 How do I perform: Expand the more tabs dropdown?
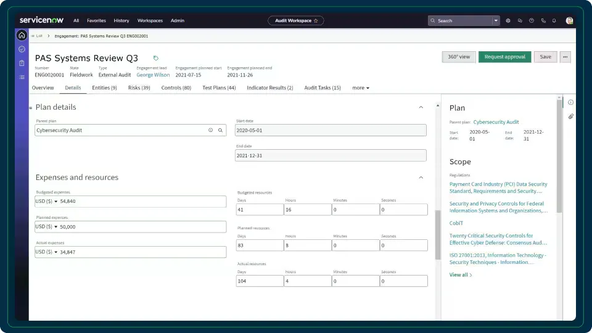pyautogui.click(x=361, y=88)
